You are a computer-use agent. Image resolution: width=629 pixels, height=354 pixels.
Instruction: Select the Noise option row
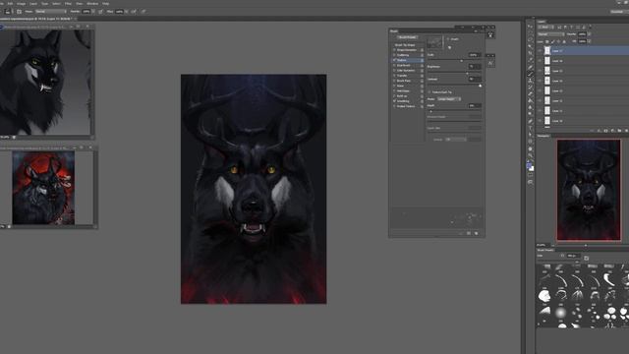[408, 86]
